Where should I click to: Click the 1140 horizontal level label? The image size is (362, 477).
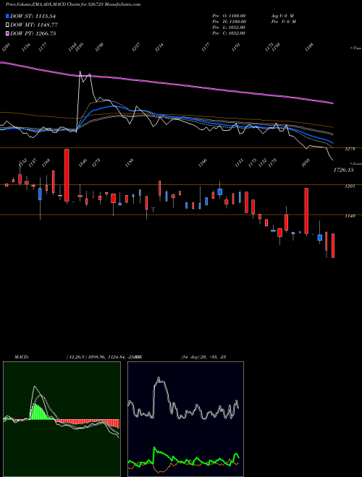350,216
